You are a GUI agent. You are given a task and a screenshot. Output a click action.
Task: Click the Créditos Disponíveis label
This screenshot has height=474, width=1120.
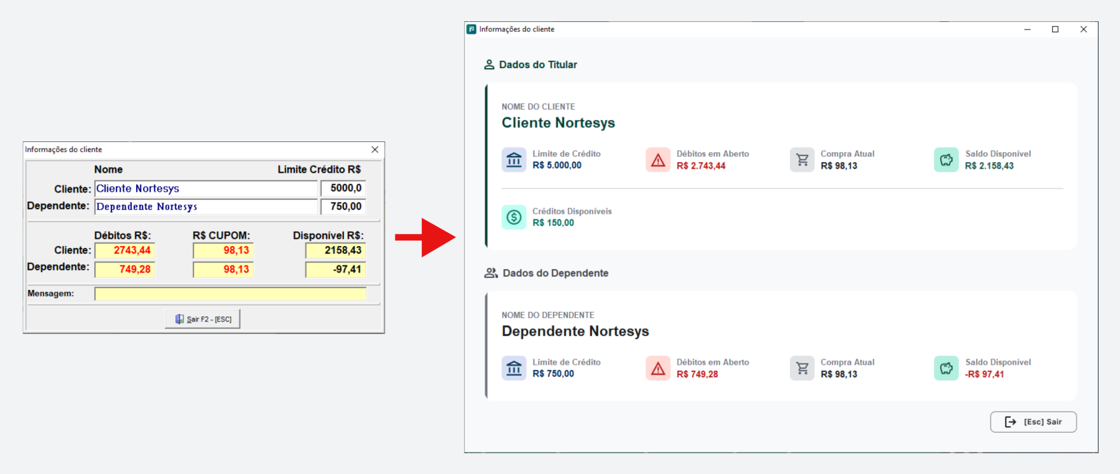(572, 211)
